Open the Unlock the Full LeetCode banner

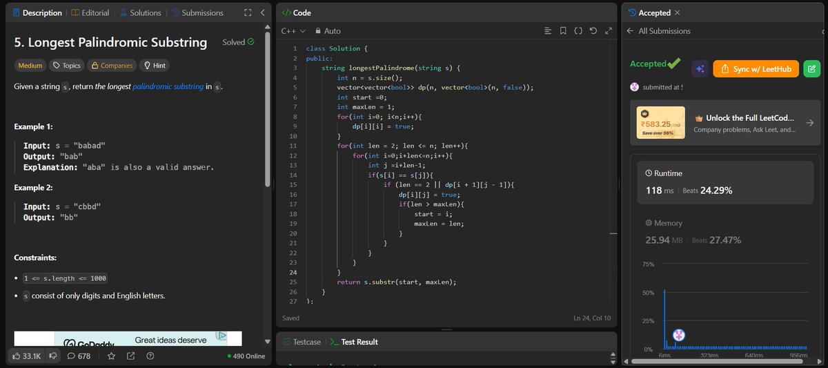(x=725, y=122)
